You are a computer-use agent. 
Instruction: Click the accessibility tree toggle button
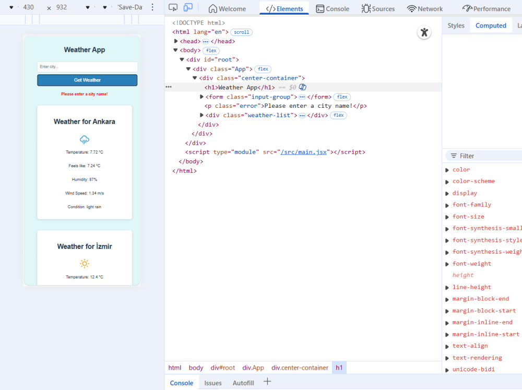(x=424, y=32)
